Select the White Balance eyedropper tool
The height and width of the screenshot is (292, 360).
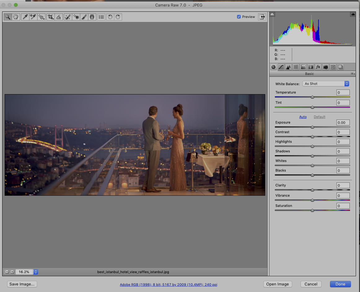pyautogui.click(x=24, y=17)
